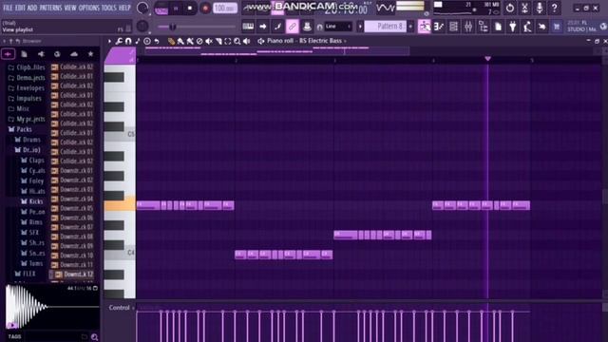Open the TOOLS menu
608x342 pixels.
click(x=109, y=8)
